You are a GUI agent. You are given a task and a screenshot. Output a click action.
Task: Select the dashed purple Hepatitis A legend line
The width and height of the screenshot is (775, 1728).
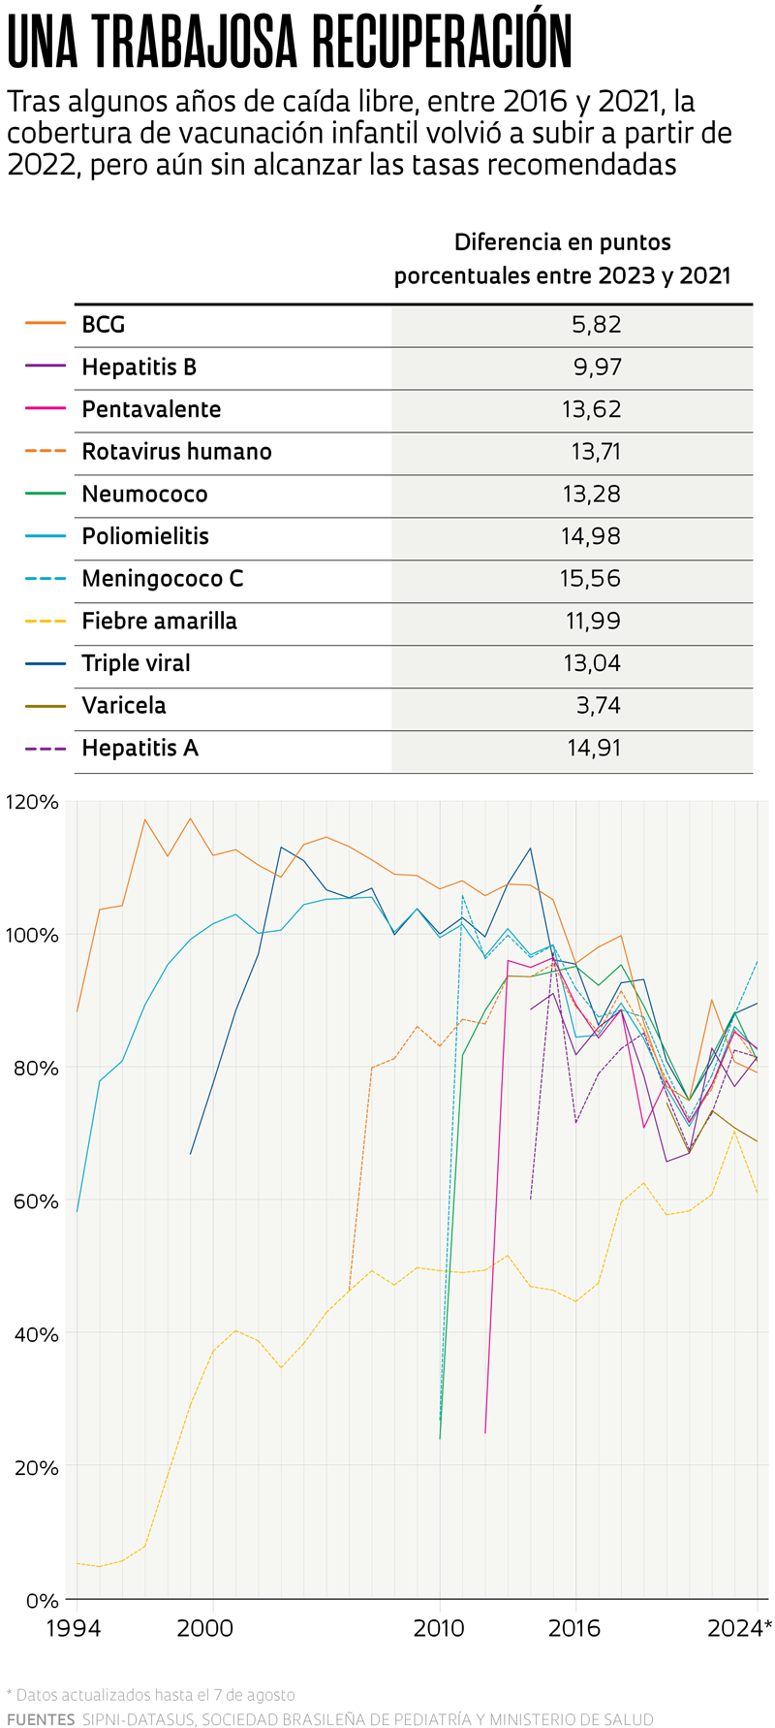46,748
